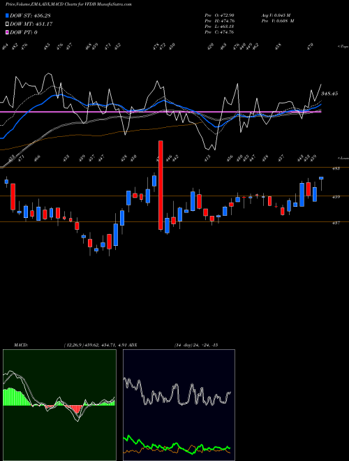This screenshot has width=349, height=461.
Task: Click the magenta DOW PT legend swatch
Action: [7, 32]
